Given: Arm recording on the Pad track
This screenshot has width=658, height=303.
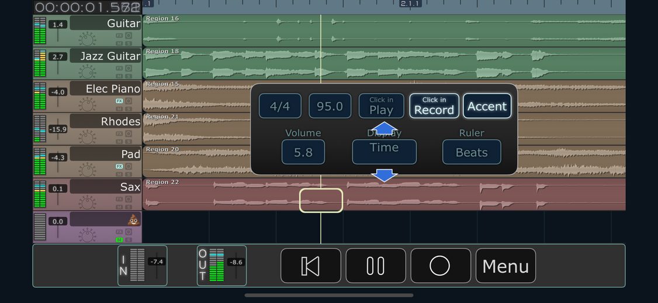Looking at the screenshot, I should pos(129,166).
